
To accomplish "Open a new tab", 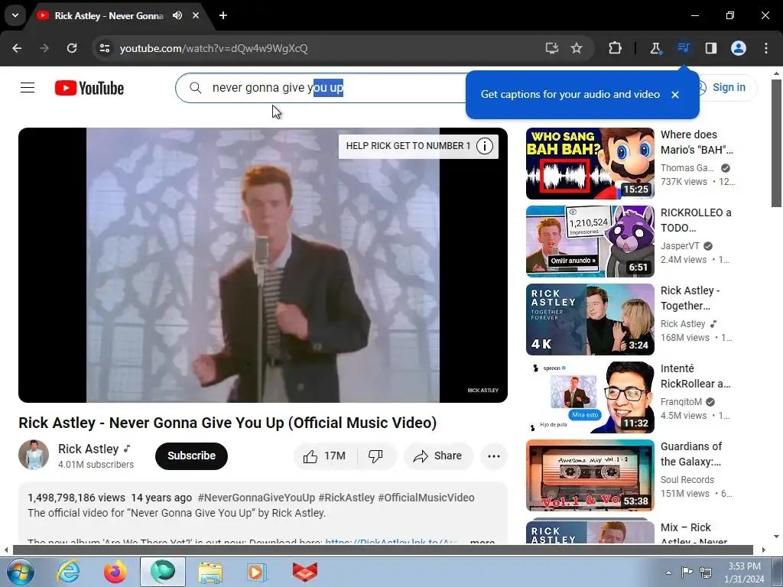I will pyautogui.click(x=223, y=15).
